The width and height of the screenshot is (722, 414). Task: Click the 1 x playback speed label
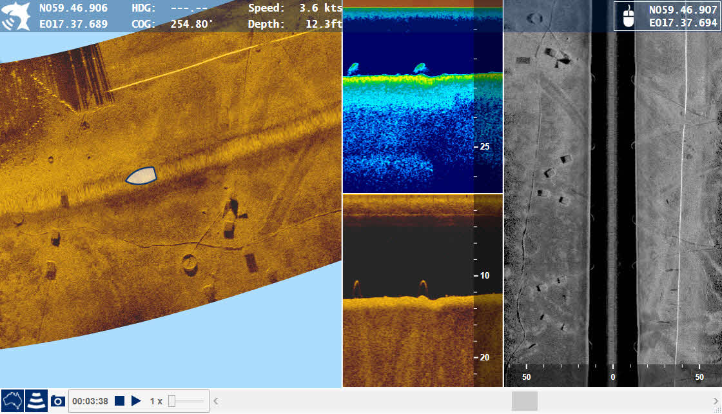(x=156, y=401)
